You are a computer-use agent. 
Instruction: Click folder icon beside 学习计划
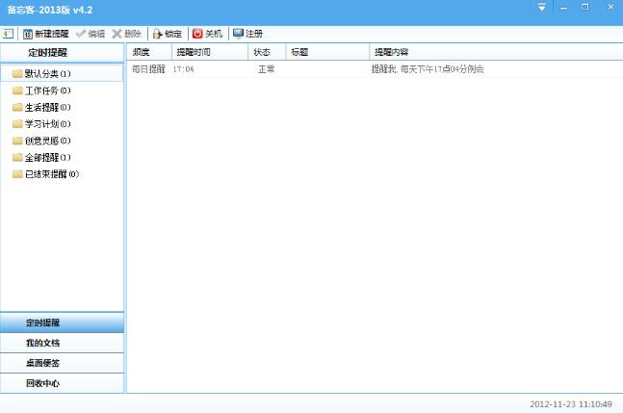coord(17,124)
